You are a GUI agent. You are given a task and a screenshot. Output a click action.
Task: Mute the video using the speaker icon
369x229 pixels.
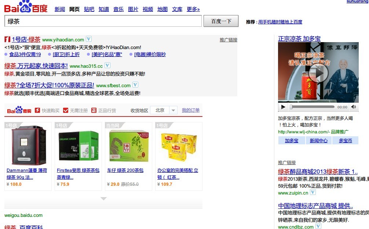[x=354, y=107]
